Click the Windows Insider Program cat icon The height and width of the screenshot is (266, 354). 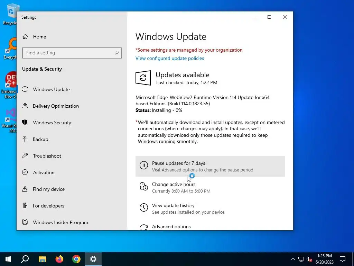click(25, 222)
